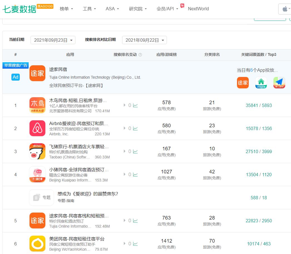Click the 专题 topic icon

[x=41, y=198]
